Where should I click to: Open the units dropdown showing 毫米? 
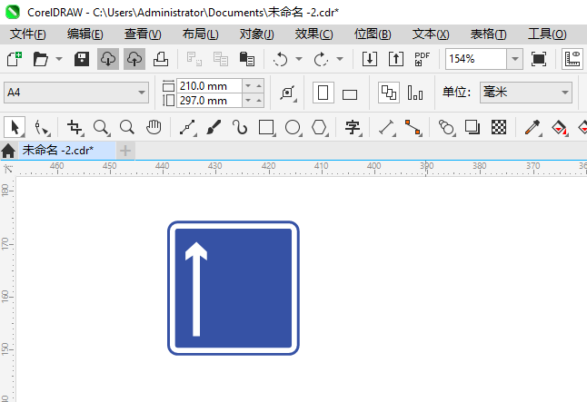point(526,93)
